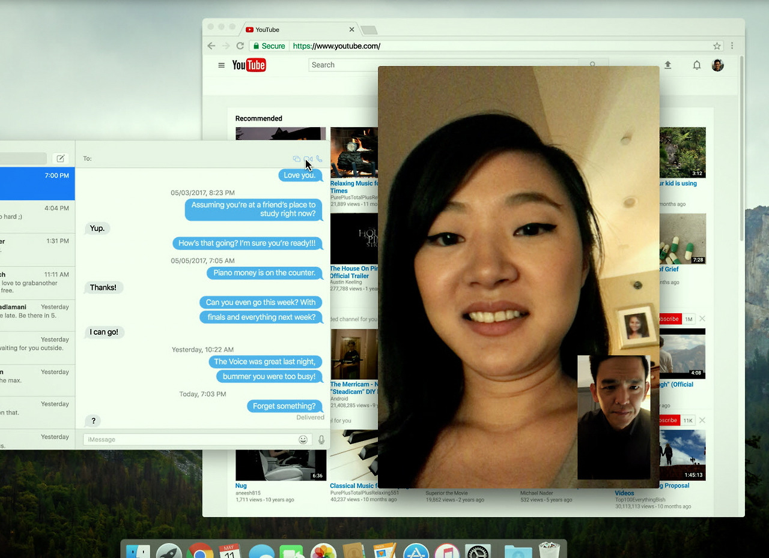Select the conversation dated 7:00 PM
This screenshot has width=769, height=558.
[x=37, y=184]
